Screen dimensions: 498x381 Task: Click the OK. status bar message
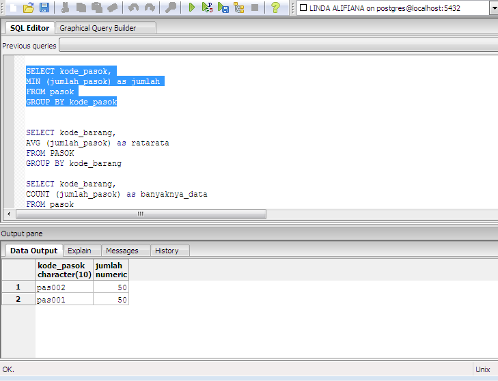click(8, 369)
